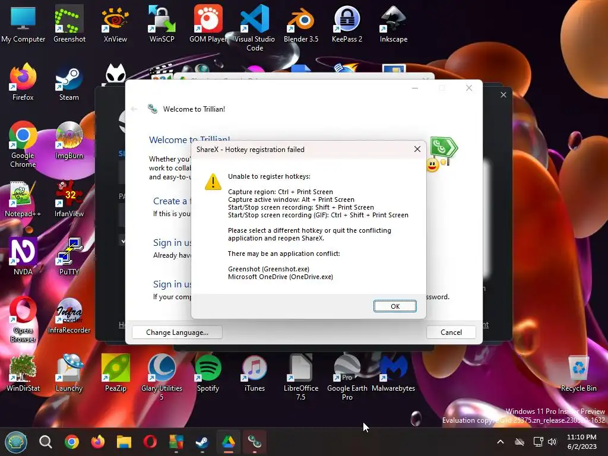Open the Visual Studio Code shortcut
Screen dimensions: 608x456
[254, 28]
